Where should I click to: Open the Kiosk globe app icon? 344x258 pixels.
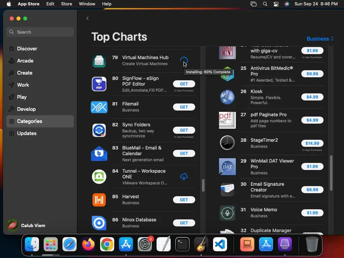[x=227, y=97]
